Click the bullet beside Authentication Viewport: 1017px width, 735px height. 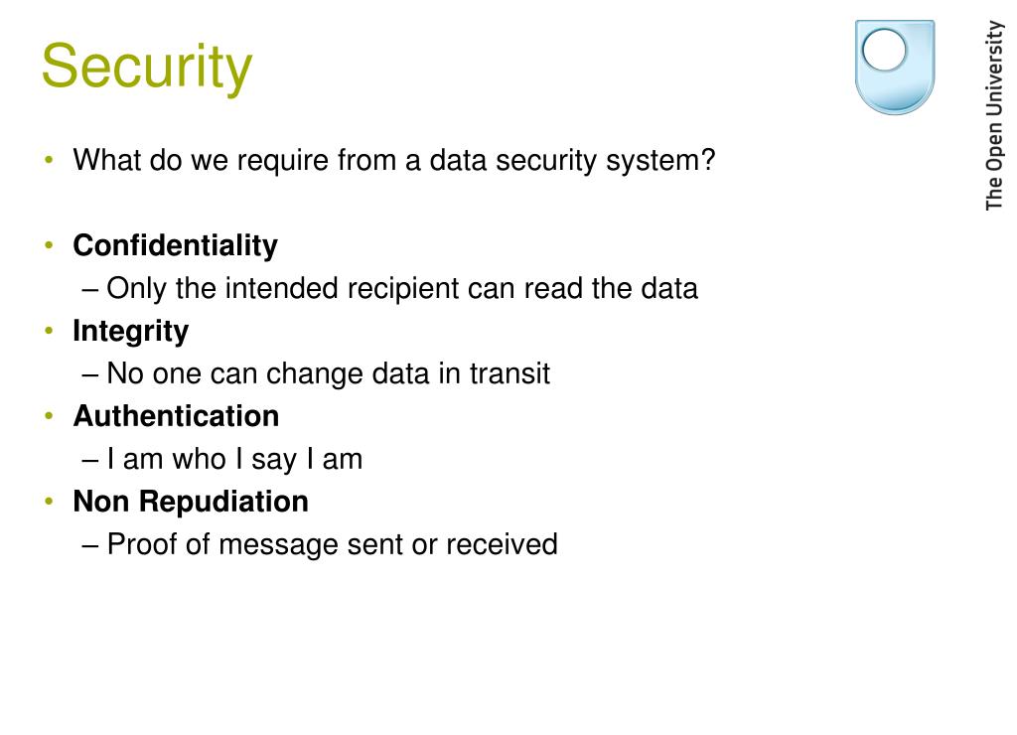pos(49,416)
